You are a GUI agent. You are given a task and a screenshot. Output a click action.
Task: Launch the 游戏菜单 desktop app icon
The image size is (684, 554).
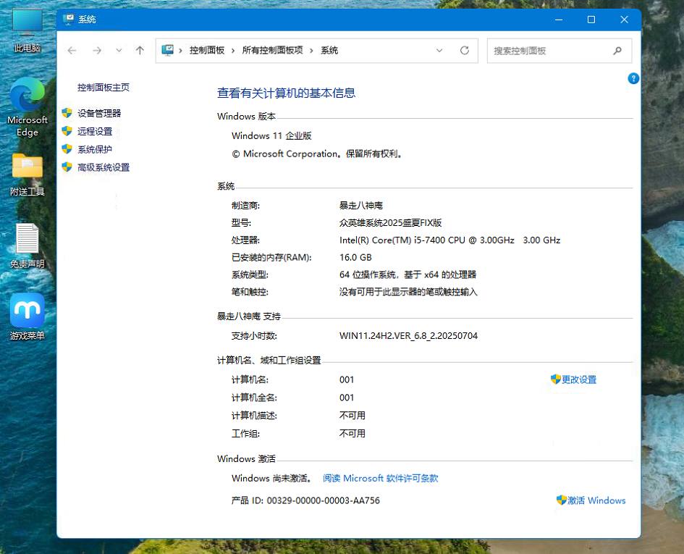[27, 316]
